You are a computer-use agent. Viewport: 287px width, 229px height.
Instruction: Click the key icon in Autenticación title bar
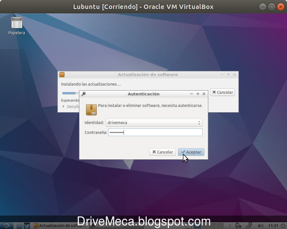pyautogui.click(x=83, y=94)
